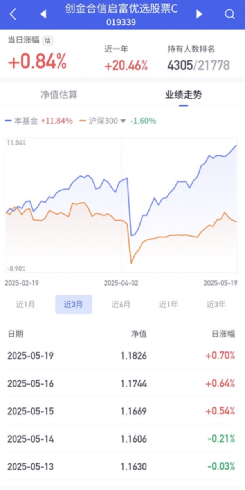Choose the 近6月 period
Image resolution: width=245 pixels, height=490 pixels.
click(x=121, y=304)
